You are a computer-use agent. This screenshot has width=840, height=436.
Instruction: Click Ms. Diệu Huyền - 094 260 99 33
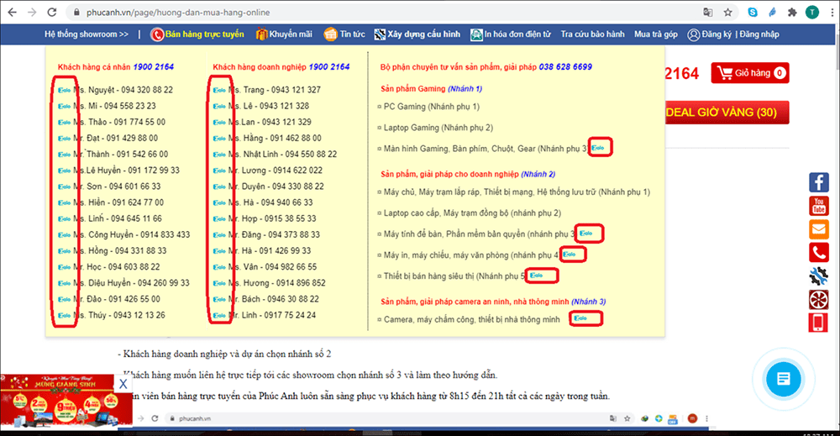pyautogui.click(x=131, y=283)
